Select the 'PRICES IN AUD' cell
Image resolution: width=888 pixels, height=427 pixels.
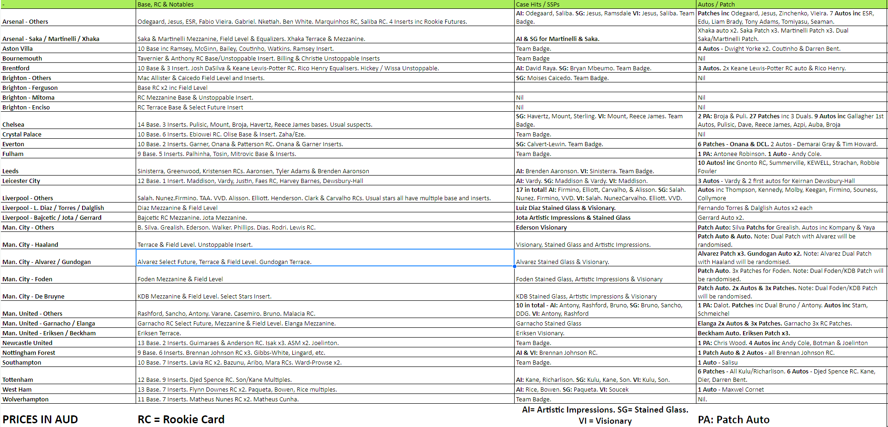click(x=68, y=415)
